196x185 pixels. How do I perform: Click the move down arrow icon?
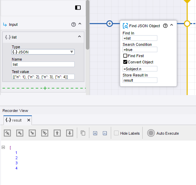(x=70, y=133)
